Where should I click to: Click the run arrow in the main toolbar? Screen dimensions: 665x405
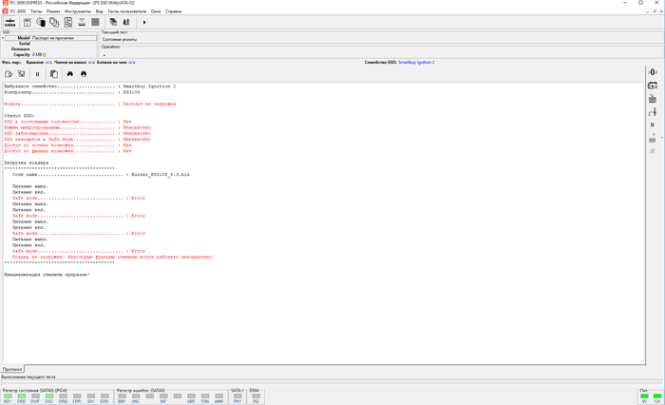point(144,22)
